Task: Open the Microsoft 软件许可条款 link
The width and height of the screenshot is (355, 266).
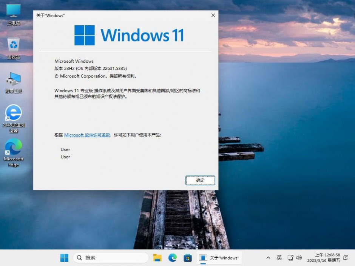Action: point(87,135)
